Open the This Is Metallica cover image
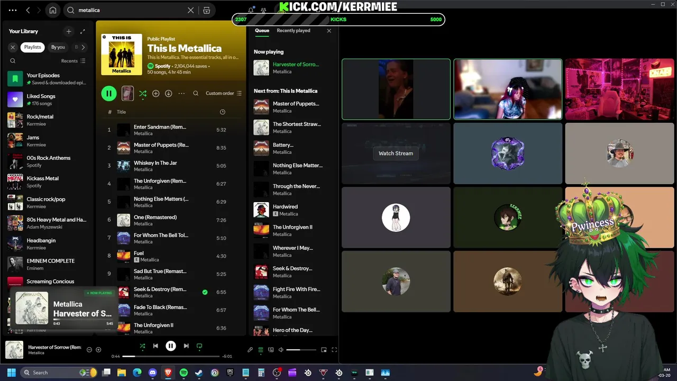This screenshot has height=381, width=677. [x=122, y=55]
